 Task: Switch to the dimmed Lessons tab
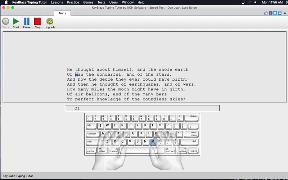click(10, 13)
